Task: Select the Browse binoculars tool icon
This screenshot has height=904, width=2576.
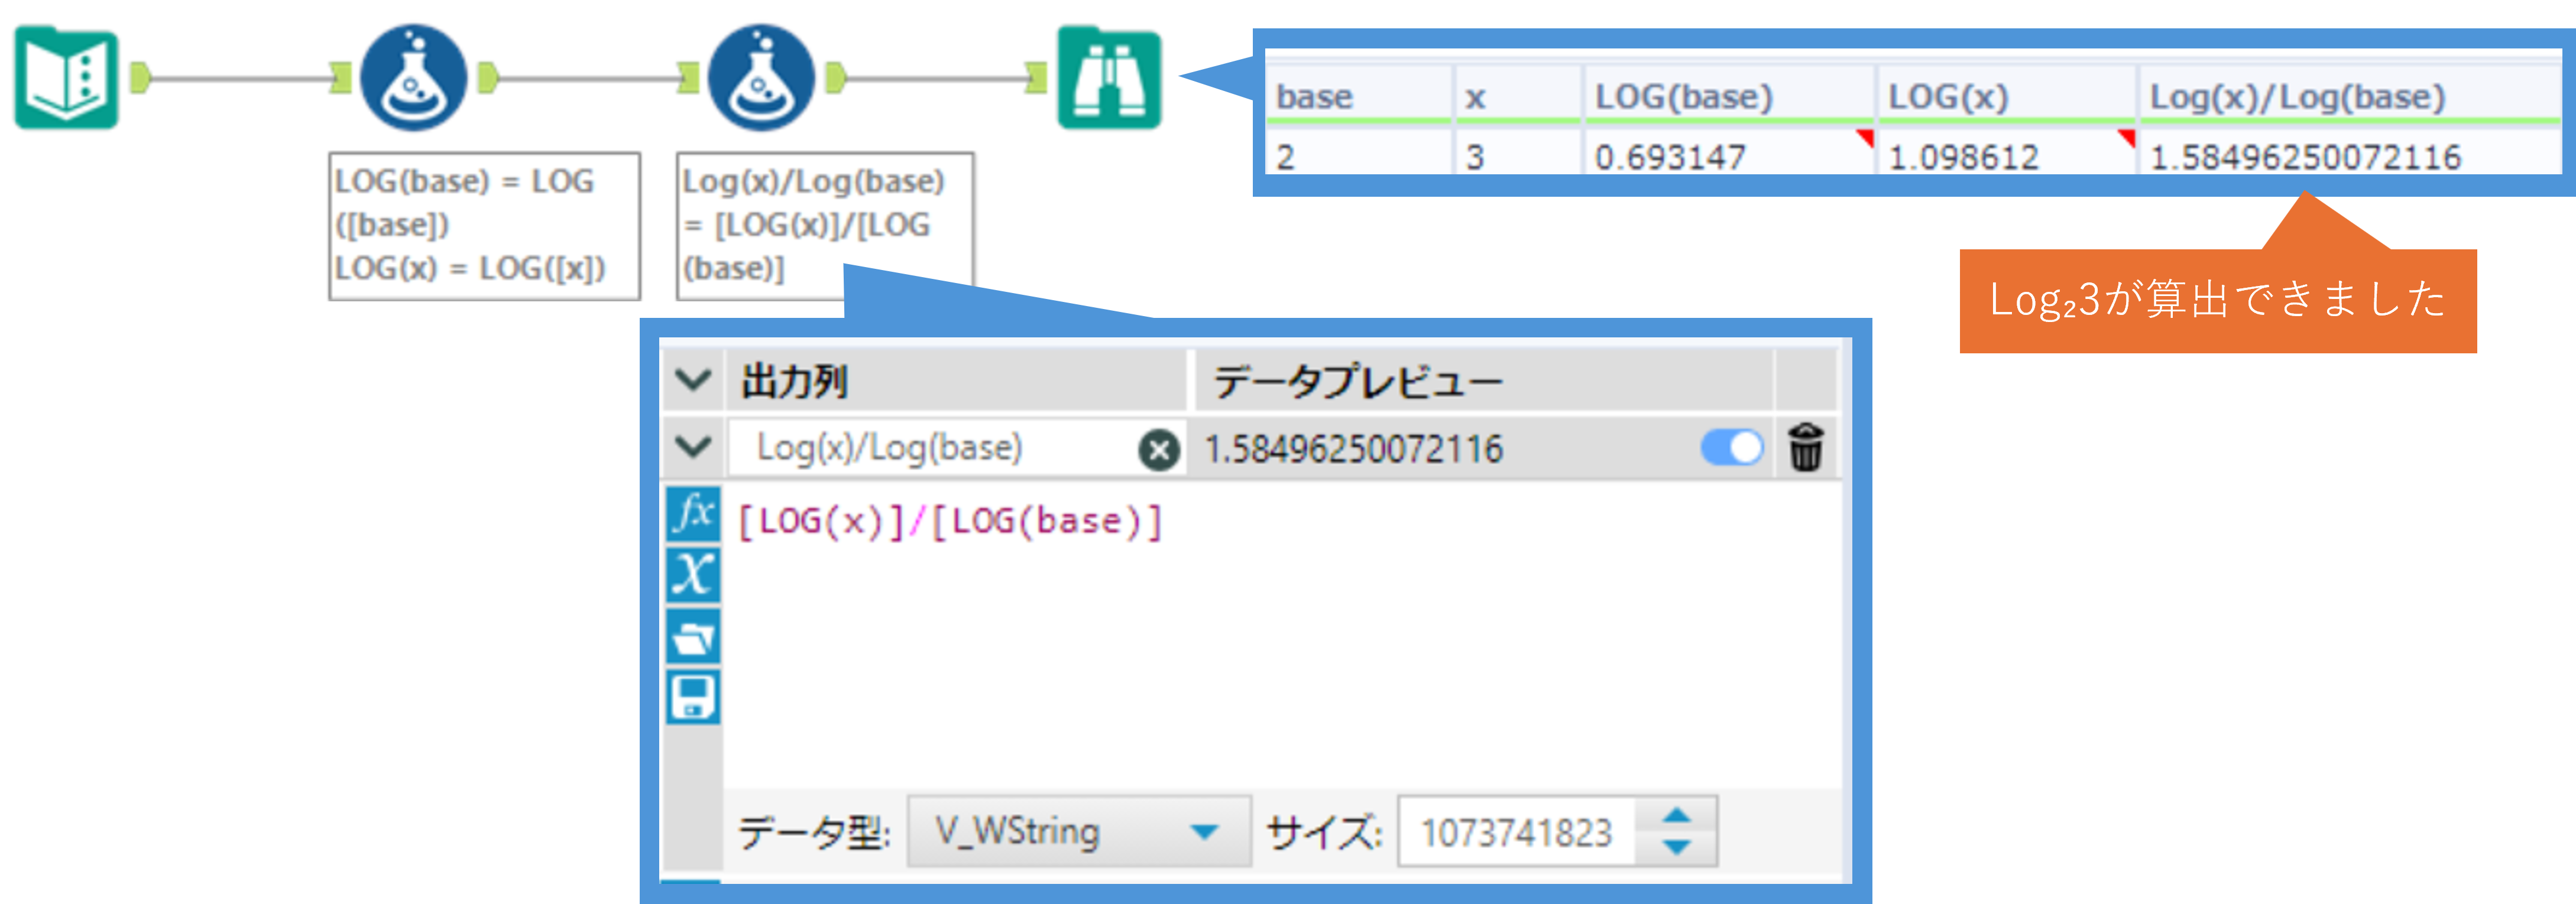Action: click(1109, 79)
